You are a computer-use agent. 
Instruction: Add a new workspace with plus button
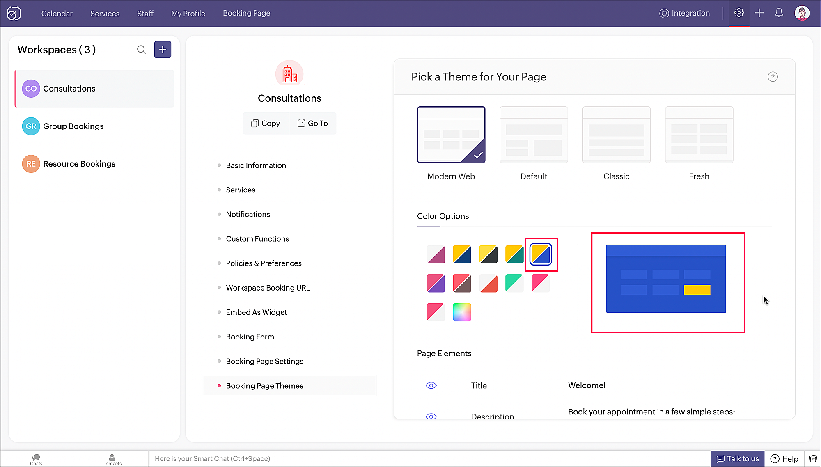tap(163, 50)
